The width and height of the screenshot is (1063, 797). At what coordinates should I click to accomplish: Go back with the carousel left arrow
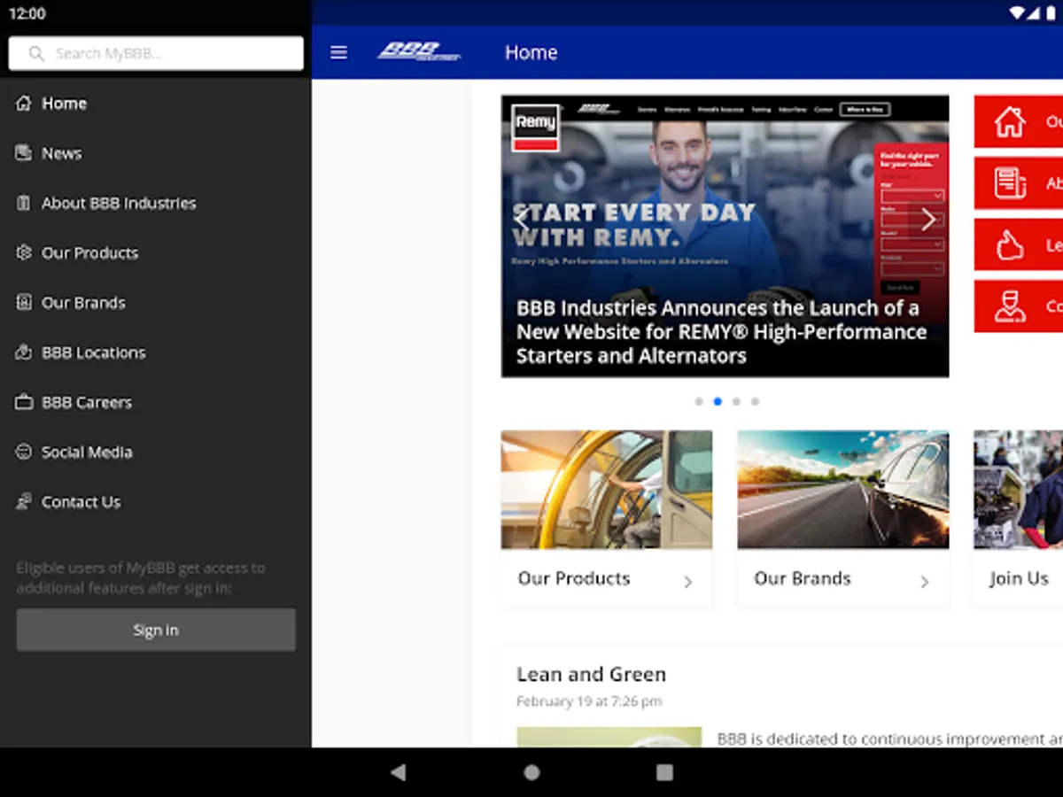pyautogui.click(x=523, y=220)
